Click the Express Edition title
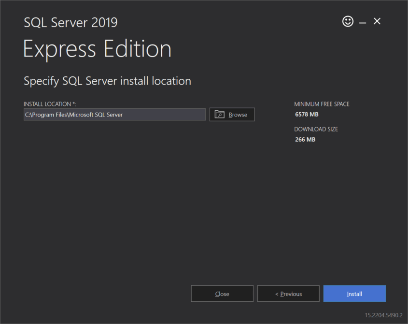 [x=98, y=49]
